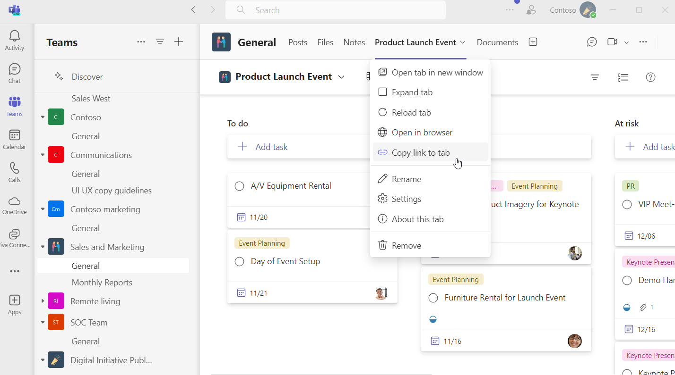This screenshot has width=675, height=375.
Task: Open Teams list more options ellipsis
Action: 141,42
